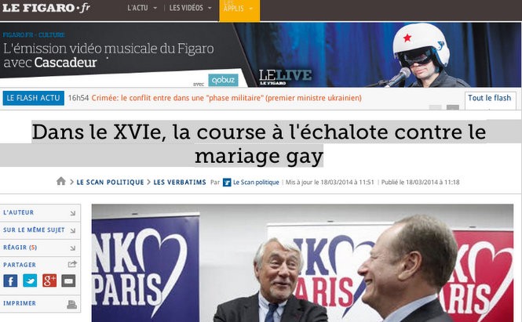Screen dimensions: 522x322
Task: Click the share arrow icon next to Partager
Action: (x=72, y=264)
